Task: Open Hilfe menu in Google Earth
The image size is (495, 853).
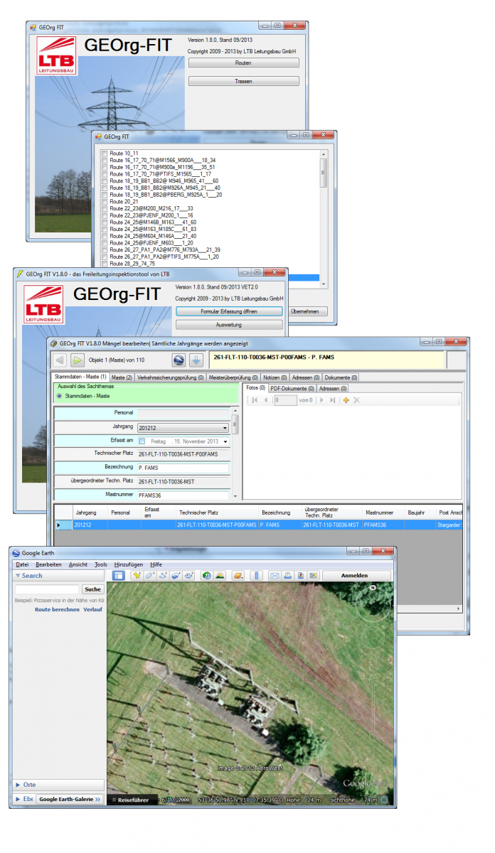Action: (x=156, y=564)
